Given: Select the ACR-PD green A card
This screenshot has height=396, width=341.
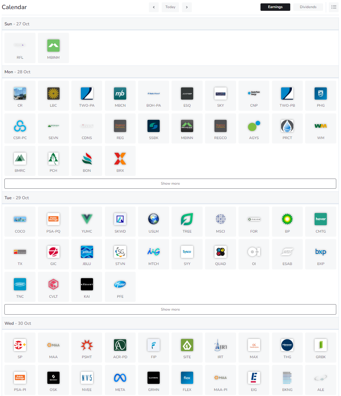Looking at the screenshot, I should 120,347.
